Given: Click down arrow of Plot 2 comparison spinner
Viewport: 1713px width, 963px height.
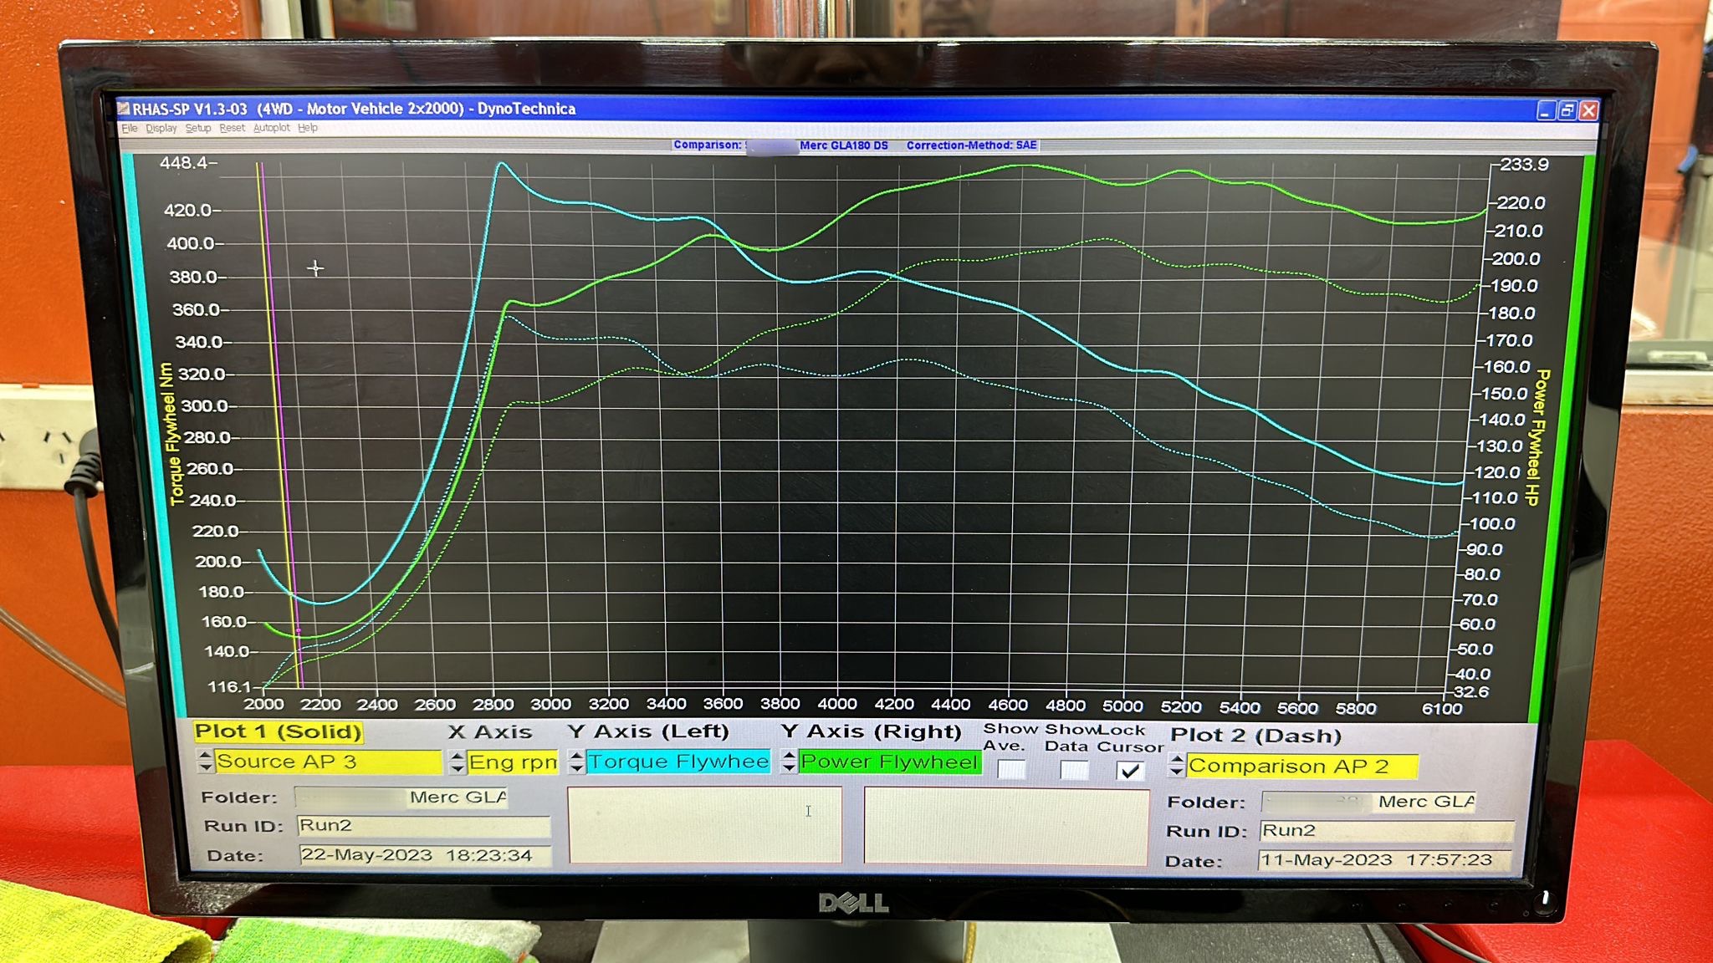Looking at the screenshot, I should coord(1176,772).
